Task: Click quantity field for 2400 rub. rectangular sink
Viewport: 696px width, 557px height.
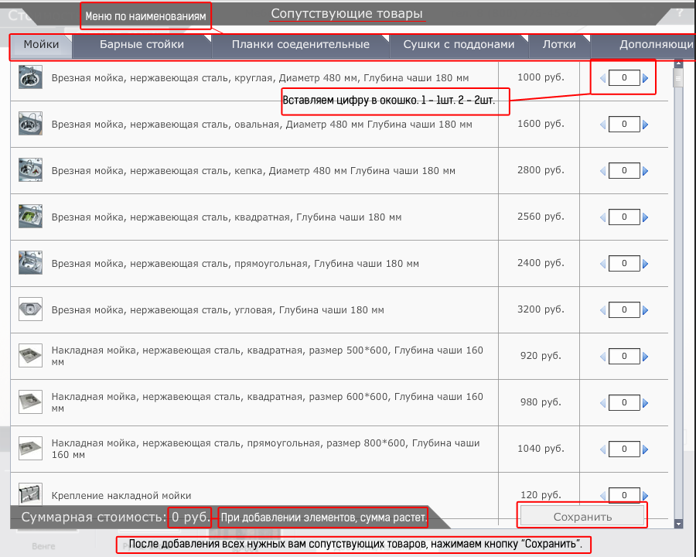Action: [x=624, y=264]
